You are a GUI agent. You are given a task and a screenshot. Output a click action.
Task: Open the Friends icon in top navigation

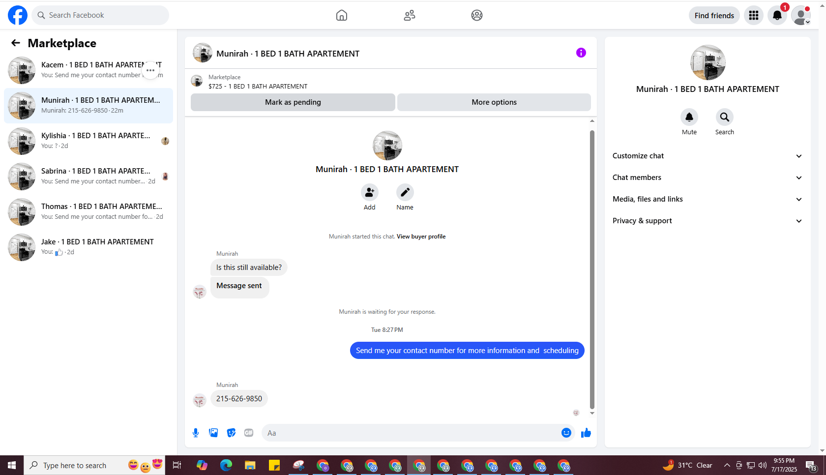410,15
